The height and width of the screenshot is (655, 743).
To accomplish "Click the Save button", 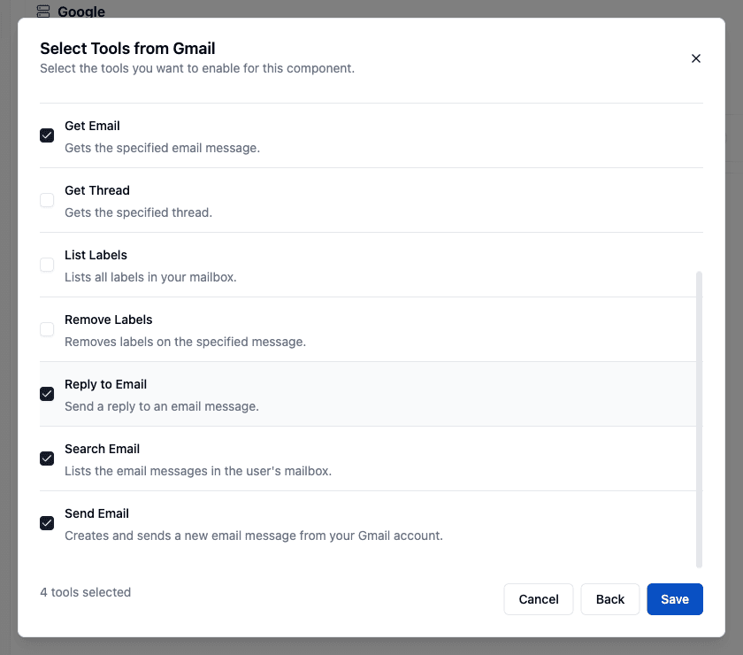I will 675,599.
